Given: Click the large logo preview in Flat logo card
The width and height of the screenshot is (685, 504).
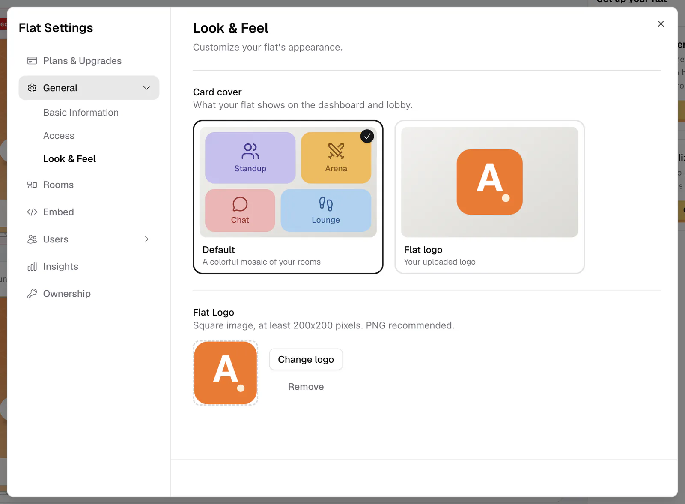Looking at the screenshot, I should (490, 182).
